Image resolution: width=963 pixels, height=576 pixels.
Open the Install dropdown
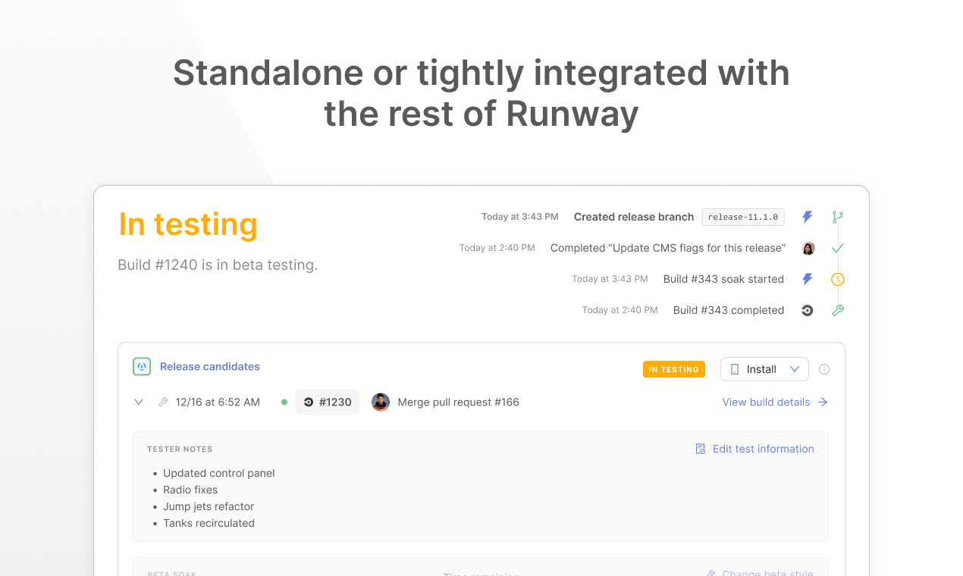tap(764, 369)
